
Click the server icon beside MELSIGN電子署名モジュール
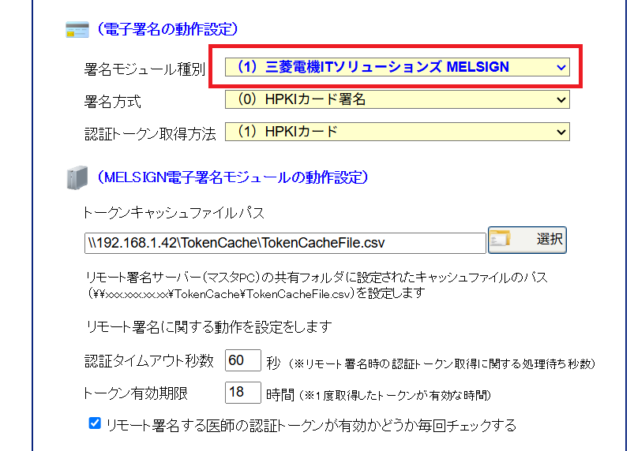(77, 177)
